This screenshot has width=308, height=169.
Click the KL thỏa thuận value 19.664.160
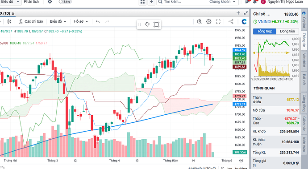tap(290, 142)
